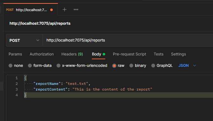
Task: Click the request URL input field
Action: click(128, 40)
